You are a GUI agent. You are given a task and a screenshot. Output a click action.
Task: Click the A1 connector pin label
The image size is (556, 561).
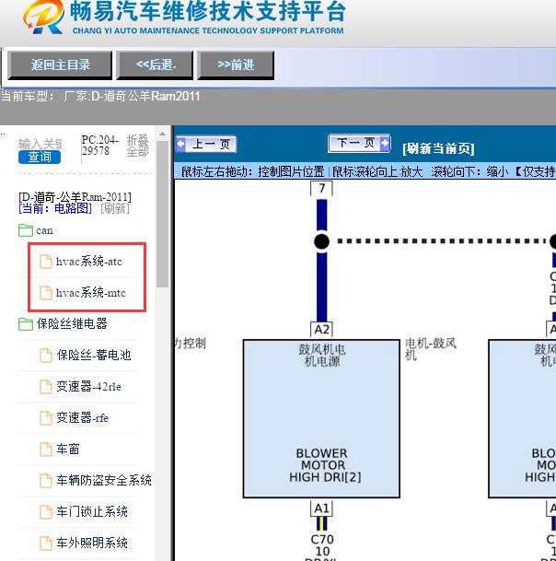(x=321, y=508)
